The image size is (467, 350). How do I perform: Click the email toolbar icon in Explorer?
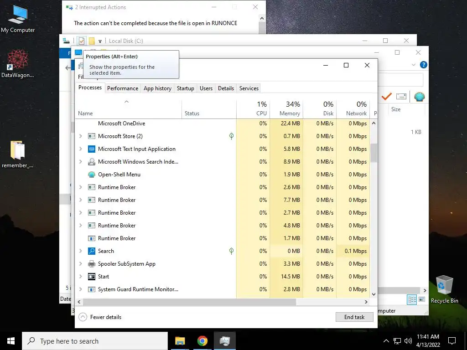tap(401, 97)
